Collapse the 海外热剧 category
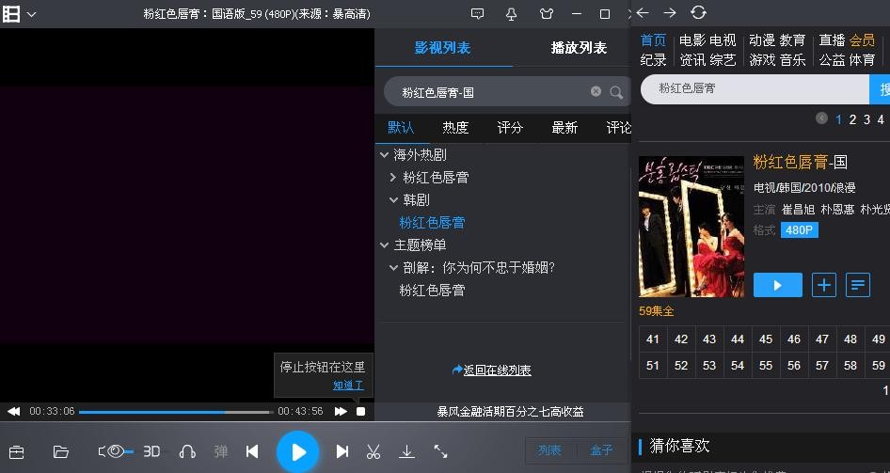890x473 pixels. tap(384, 155)
